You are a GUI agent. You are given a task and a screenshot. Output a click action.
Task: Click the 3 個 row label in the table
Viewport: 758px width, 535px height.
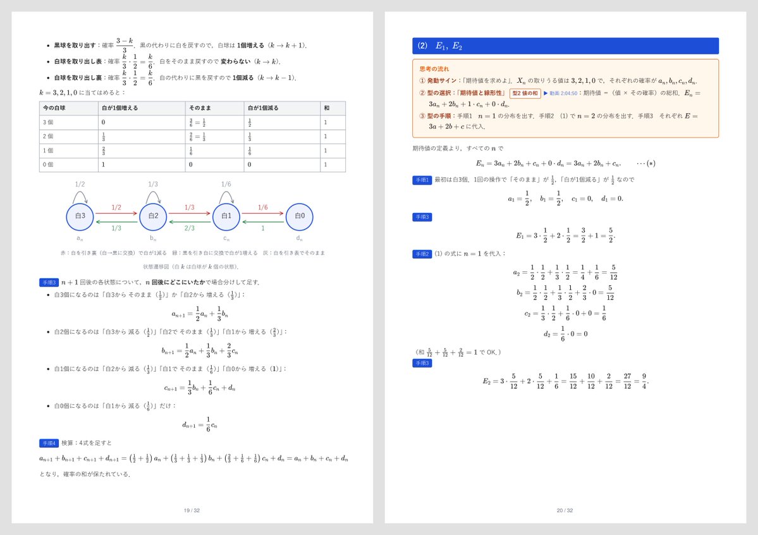(x=48, y=123)
